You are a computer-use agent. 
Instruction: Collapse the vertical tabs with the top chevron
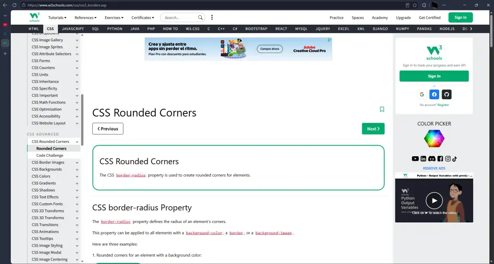5,15
